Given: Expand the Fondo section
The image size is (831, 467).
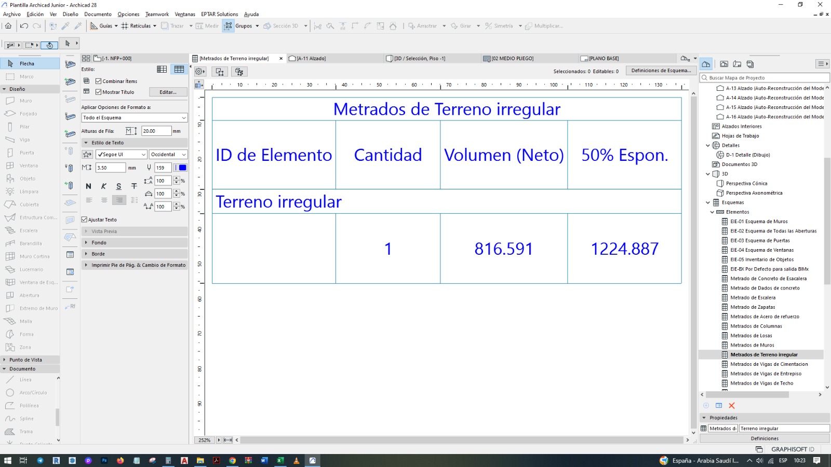Looking at the screenshot, I should pyautogui.click(x=135, y=243).
